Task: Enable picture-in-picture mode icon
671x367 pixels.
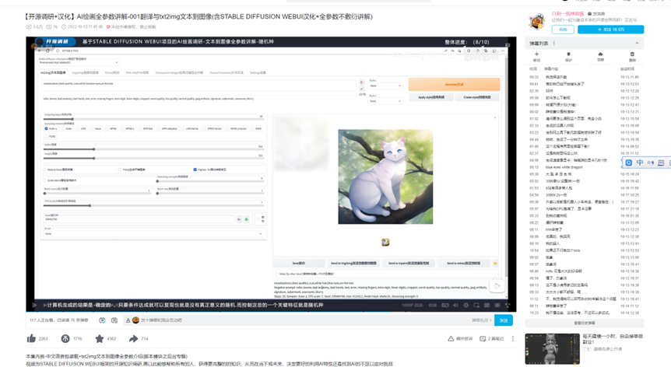Action: point(476,306)
